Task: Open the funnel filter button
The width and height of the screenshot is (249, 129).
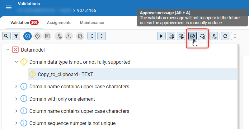Action: pyautogui.click(x=16, y=36)
